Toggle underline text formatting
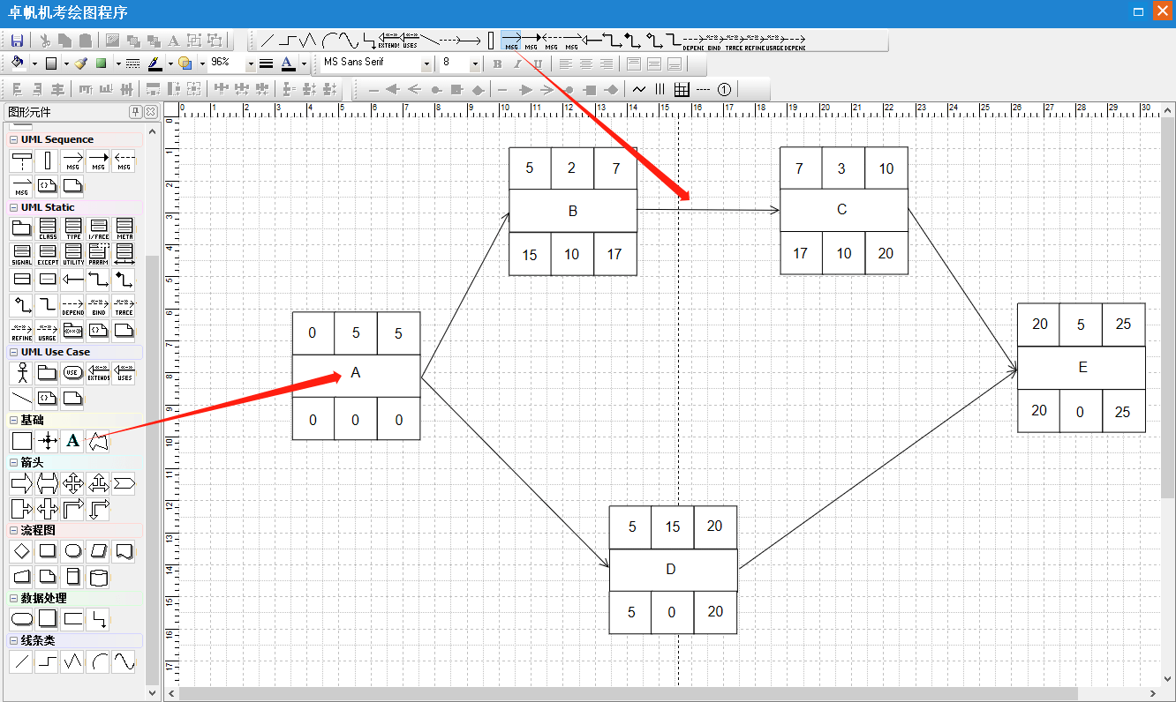The image size is (1176, 702). pyautogui.click(x=538, y=63)
